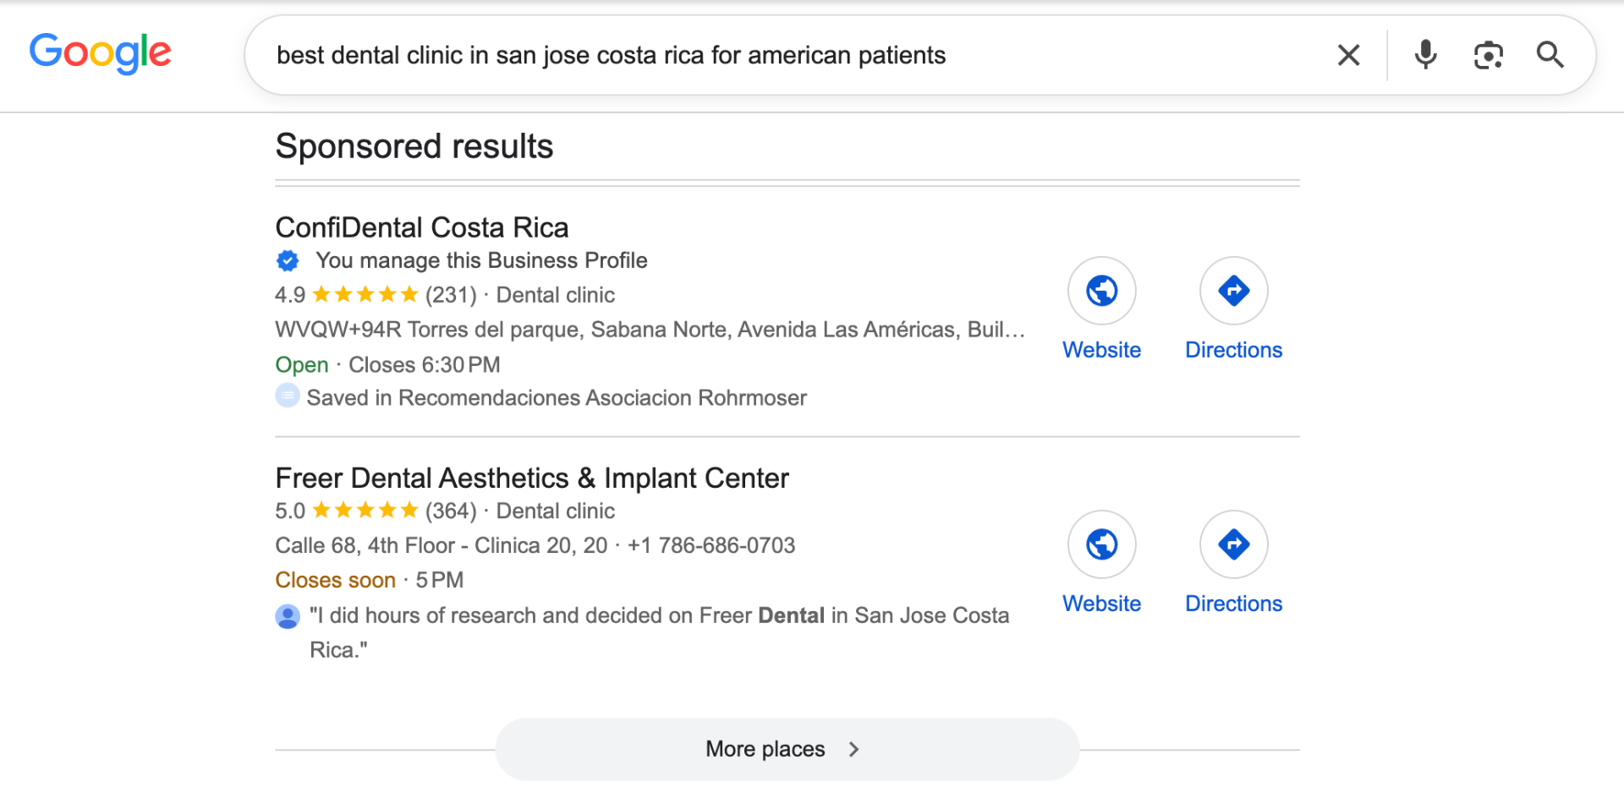
Task: Click Website label under ConfiDental listing
Action: click(x=1101, y=350)
